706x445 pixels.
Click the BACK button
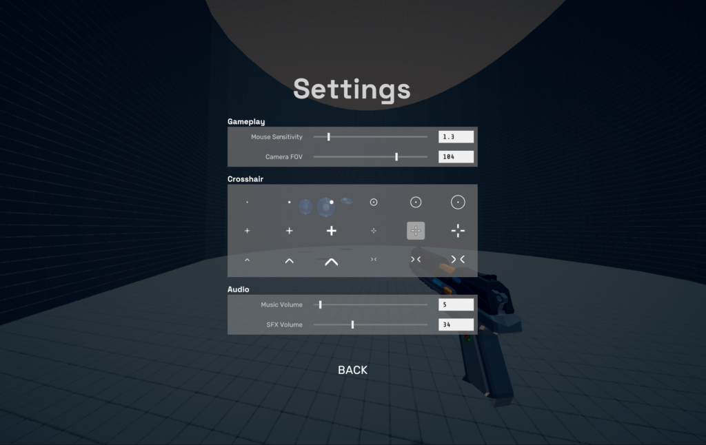[352, 370]
